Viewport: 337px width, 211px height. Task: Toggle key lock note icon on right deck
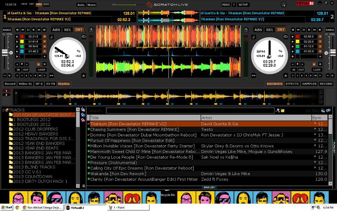253,37
